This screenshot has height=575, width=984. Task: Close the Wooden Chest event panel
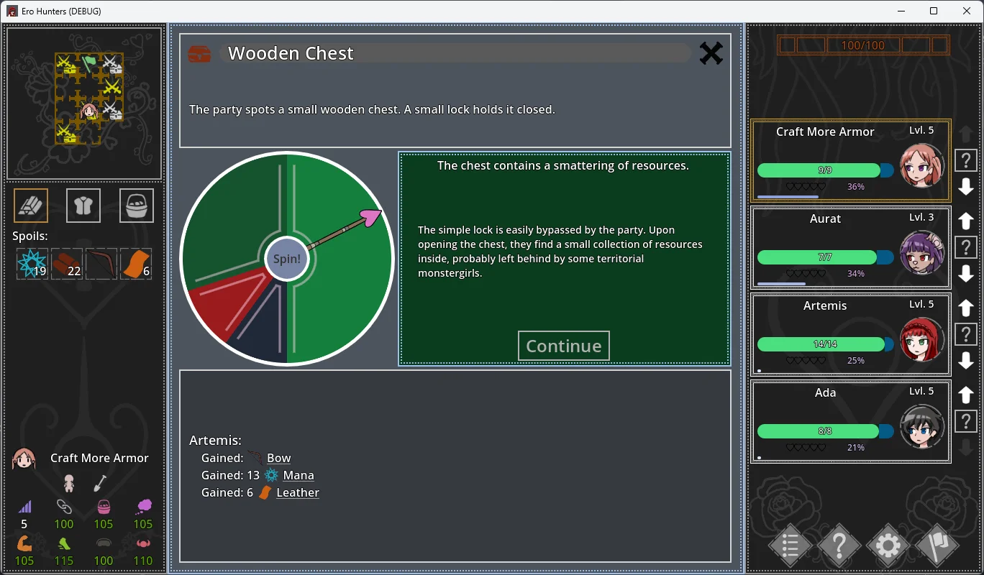(711, 53)
